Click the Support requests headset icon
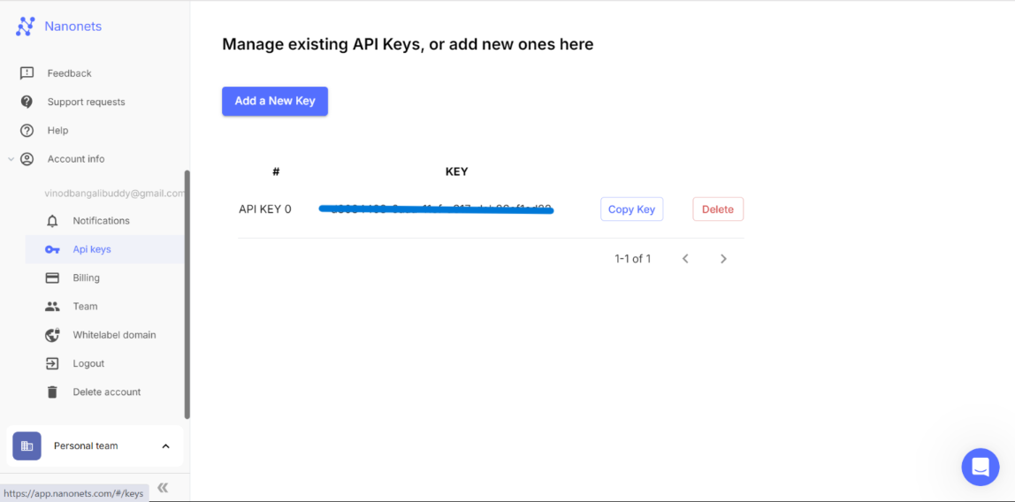The height and width of the screenshot is (502, 1015). tap(27, 102)
